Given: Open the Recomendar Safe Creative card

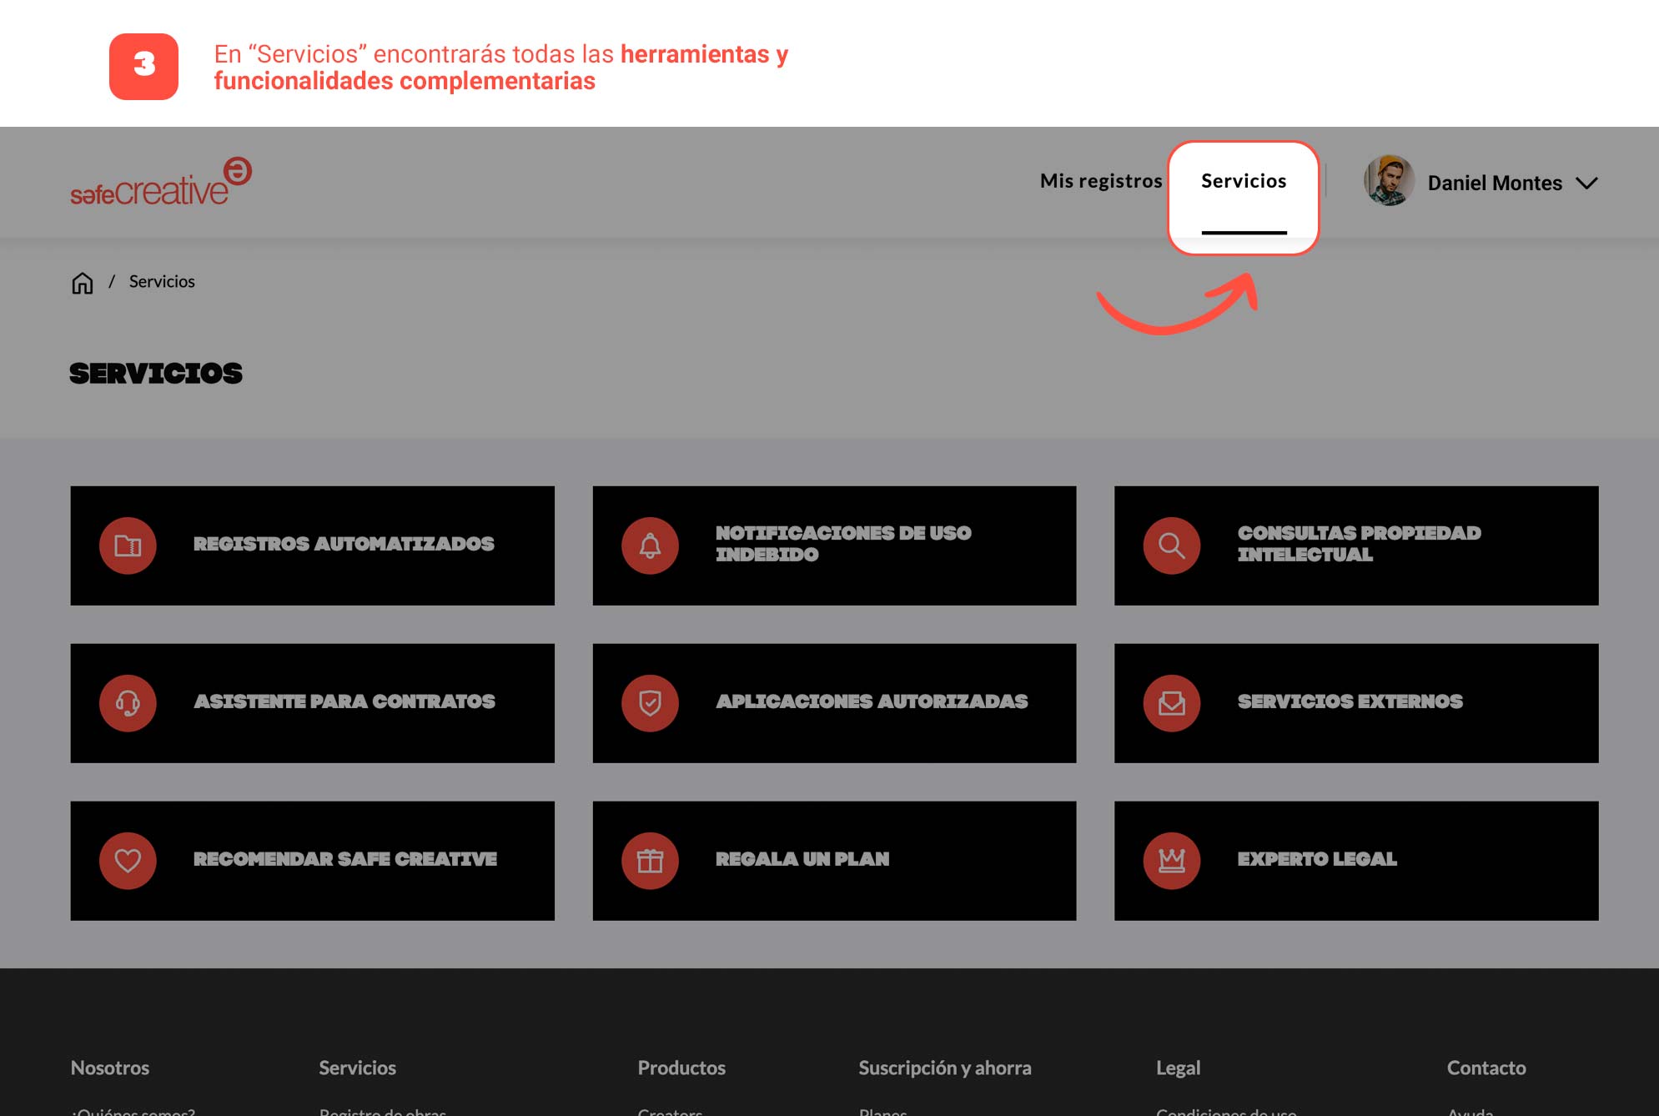Looking at the screenshot, I should [x=313, y=861].
